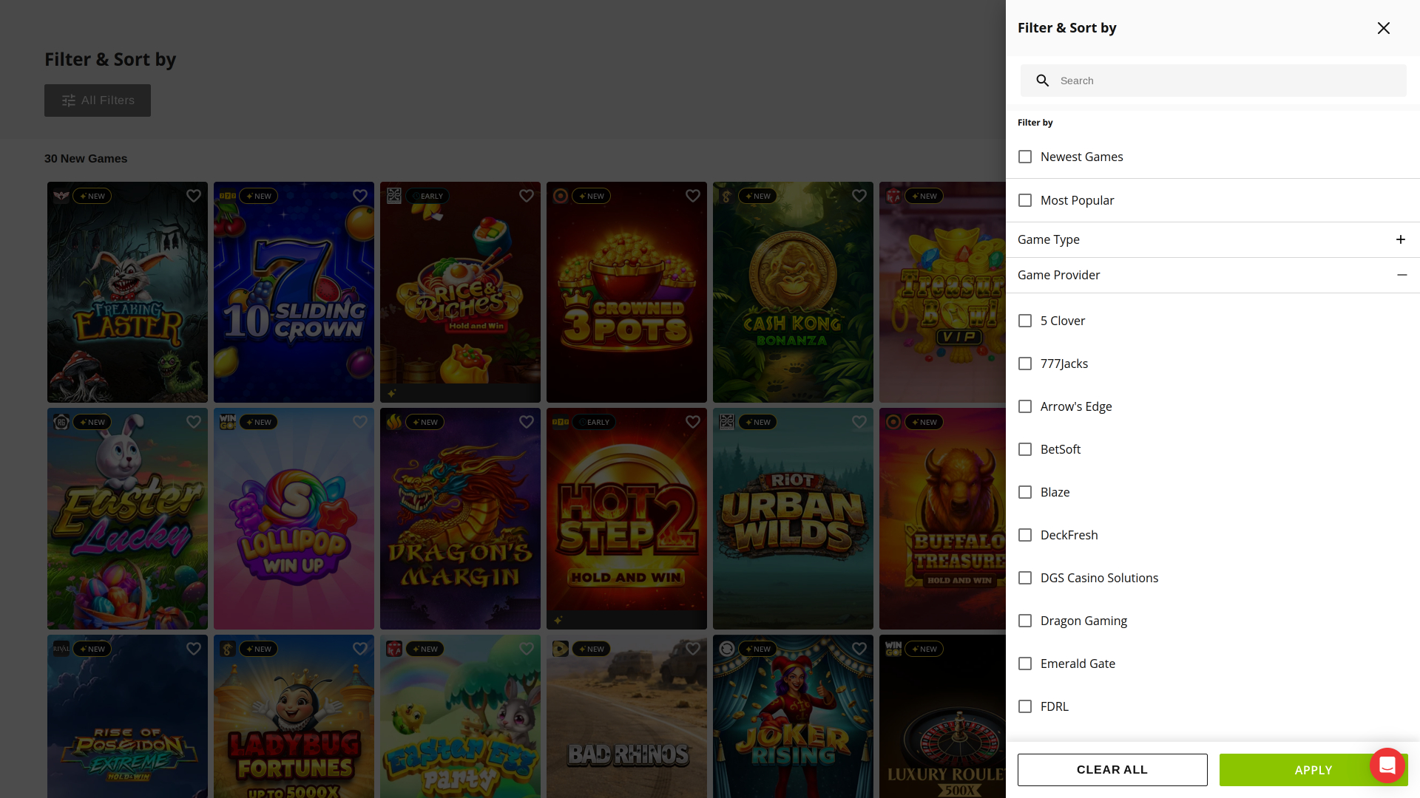Screen dimensions: 1420x798
Task: Click the search magnifier icon
Action: tap(1042, 81)
